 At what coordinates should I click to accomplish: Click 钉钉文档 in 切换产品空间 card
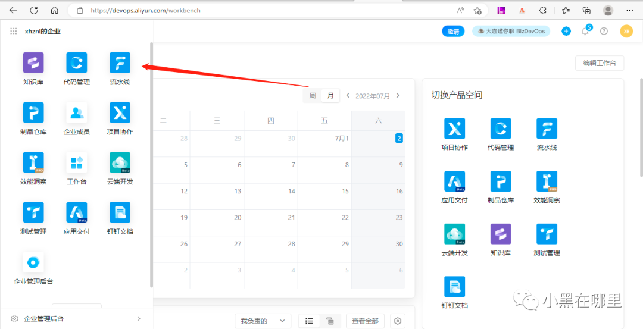point(454,293)
